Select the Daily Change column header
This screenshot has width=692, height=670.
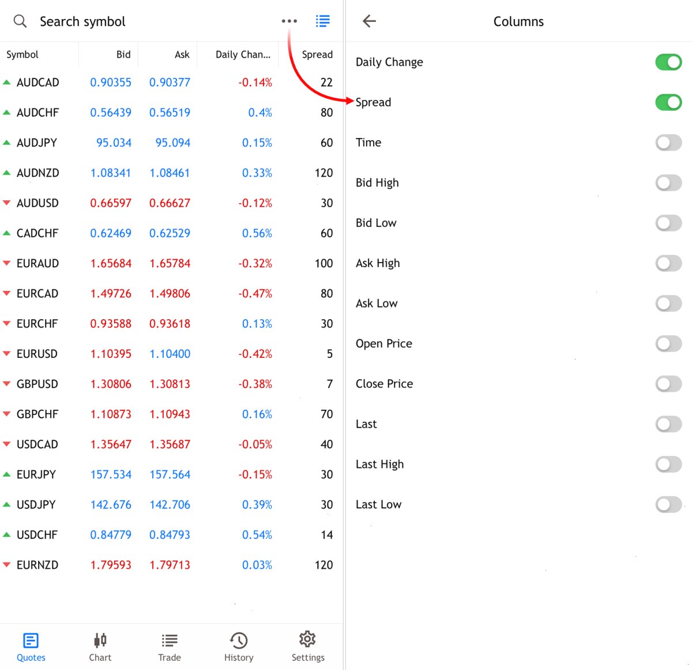coord(243,54)
